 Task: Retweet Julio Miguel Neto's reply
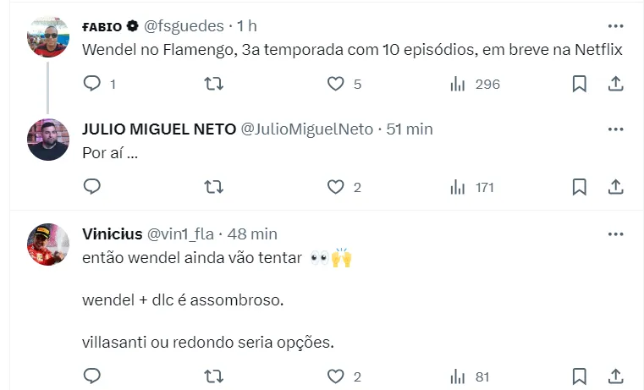(x=215, y=187)
